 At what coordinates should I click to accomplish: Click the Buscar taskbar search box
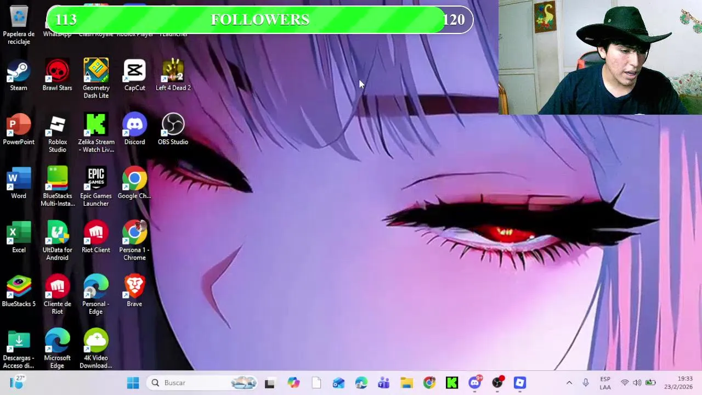click(202, 383)
